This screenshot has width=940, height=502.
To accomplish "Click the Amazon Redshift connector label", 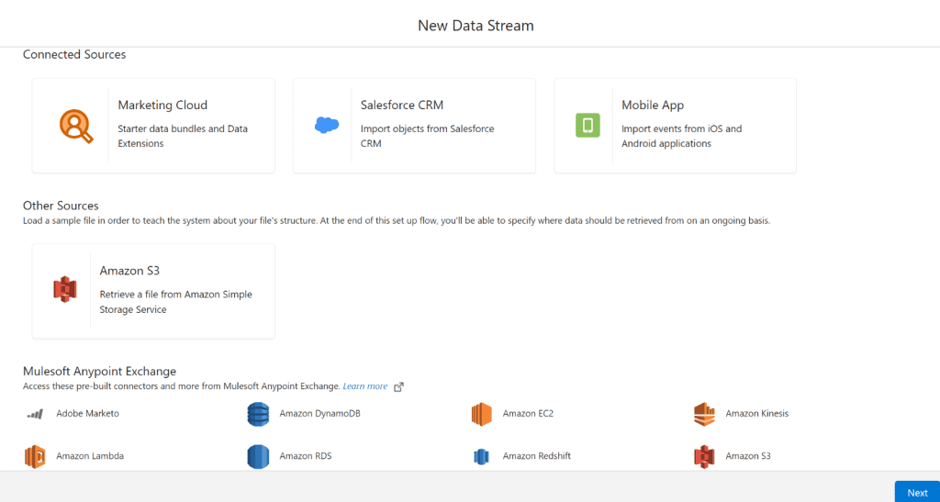I will (x=537, y=456).
